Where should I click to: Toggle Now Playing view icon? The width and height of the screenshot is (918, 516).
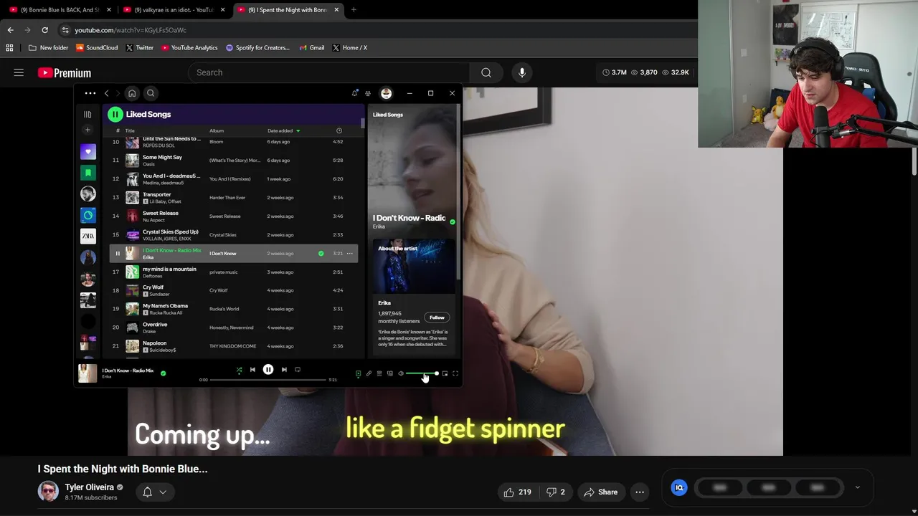(x=358, y=373)
